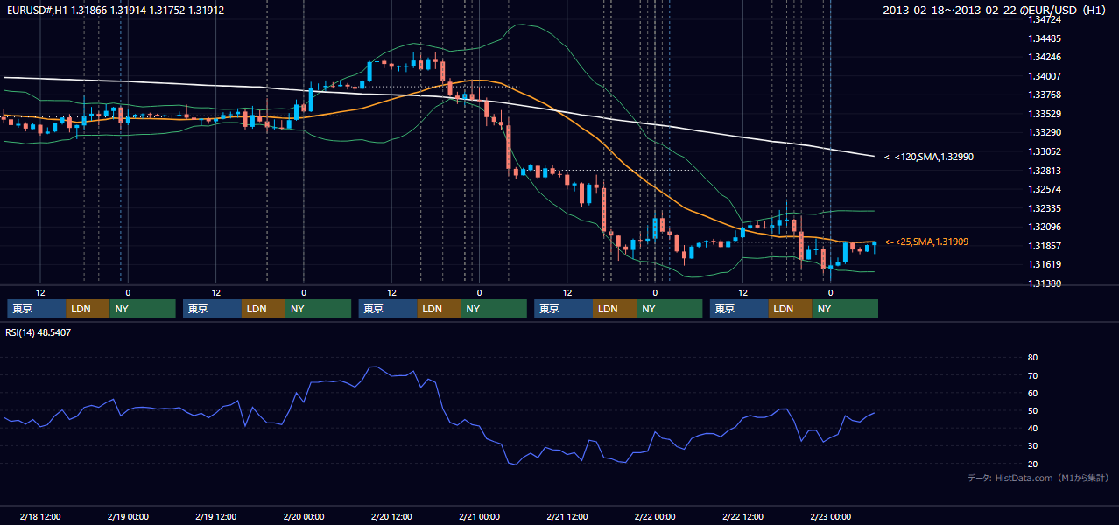The height and width of the screenshot is (525, 1119).
Task: Click price axis value 1.34724
Action: click(1045, 19)
